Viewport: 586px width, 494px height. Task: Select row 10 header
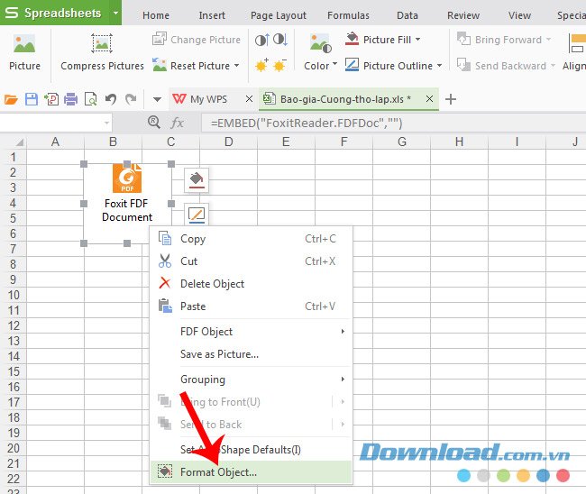pyautogui.click(x=14, y=295)
